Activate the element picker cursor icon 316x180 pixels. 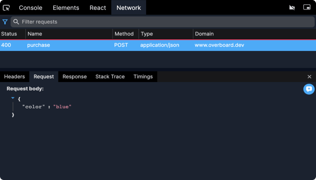6,8
